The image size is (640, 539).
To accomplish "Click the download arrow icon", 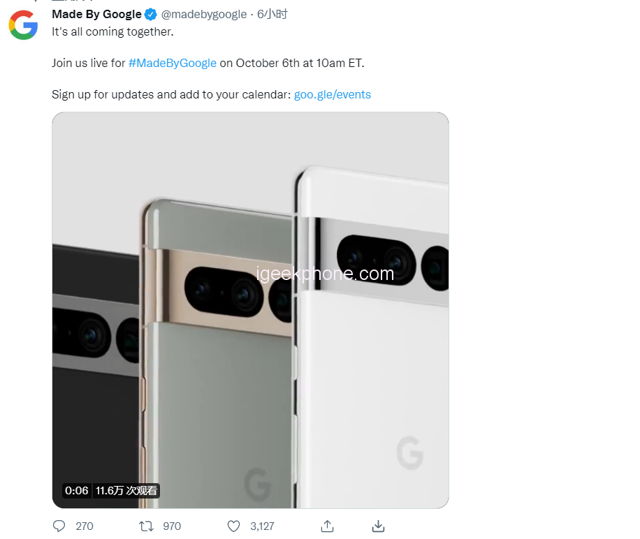I will [x=378, y=526].
